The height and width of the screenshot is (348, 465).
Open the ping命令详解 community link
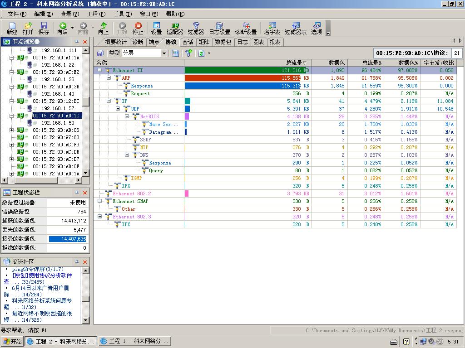coord(37,269)
